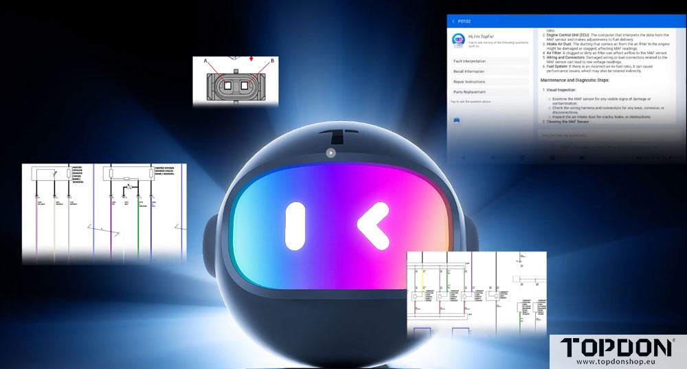Click the robot's pill-shaped left eye

point(295,226)
